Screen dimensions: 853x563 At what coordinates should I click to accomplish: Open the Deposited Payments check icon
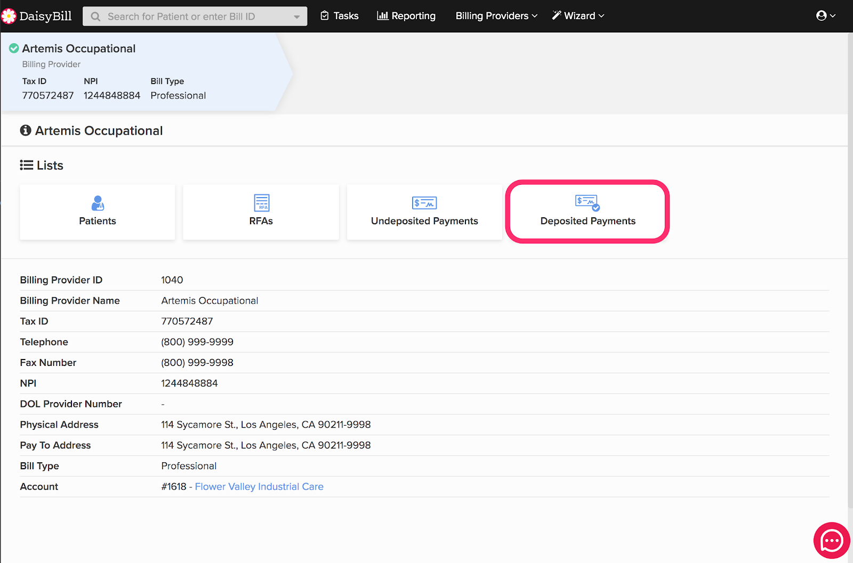coord(588,202)
